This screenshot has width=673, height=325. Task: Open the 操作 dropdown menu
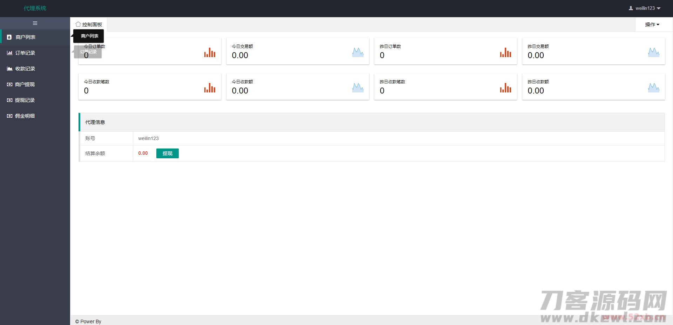[x=652, y=25]
